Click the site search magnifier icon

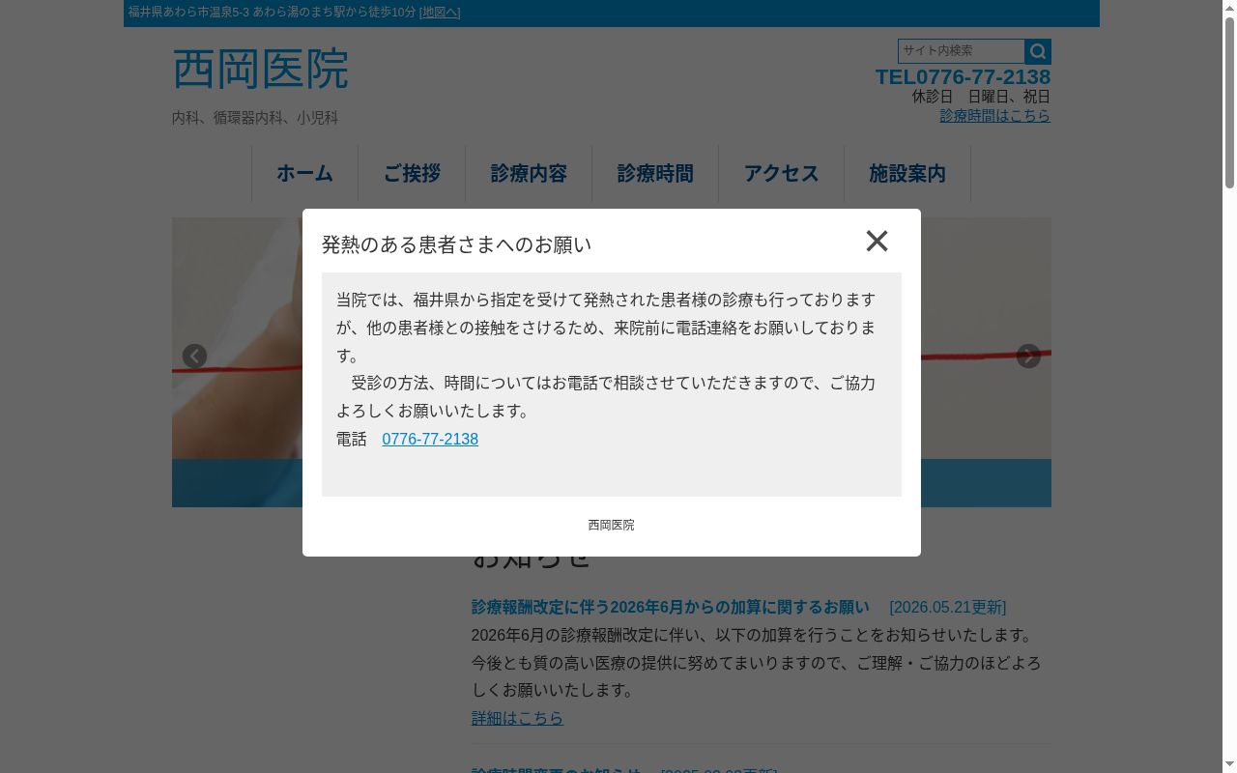(x=1038, y=51)
